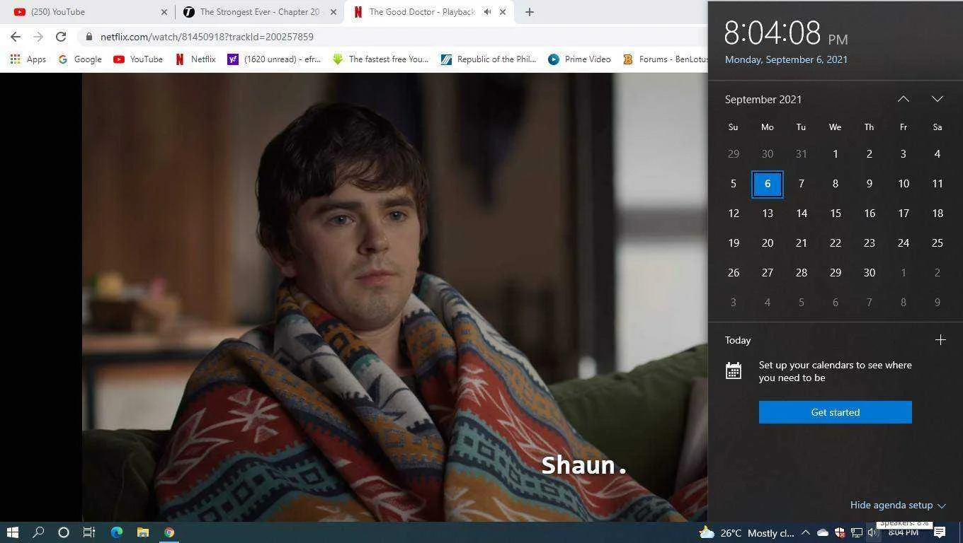Select September 15 in the calendar
This screenshot has width=963, height=543.
(836, 214)
